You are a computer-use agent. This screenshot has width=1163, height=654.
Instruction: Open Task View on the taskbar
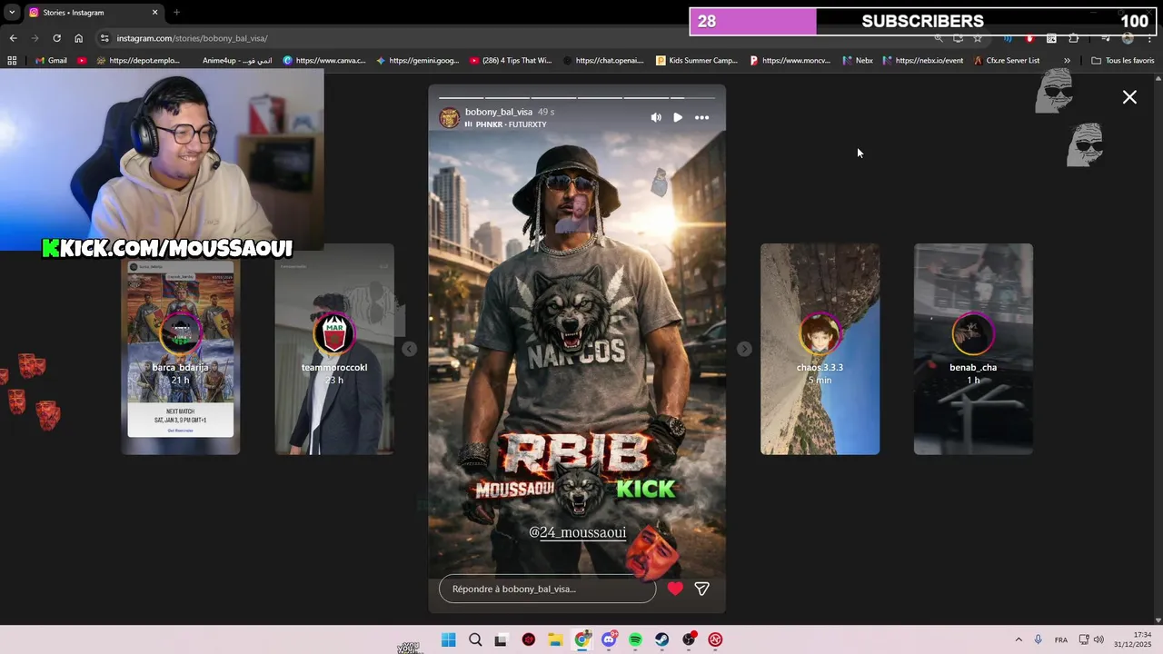(x=501, y=639)
